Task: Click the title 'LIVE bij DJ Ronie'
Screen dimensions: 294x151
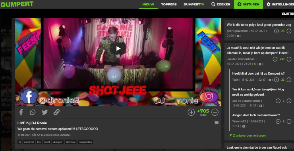Action: [x=32, y=123]
